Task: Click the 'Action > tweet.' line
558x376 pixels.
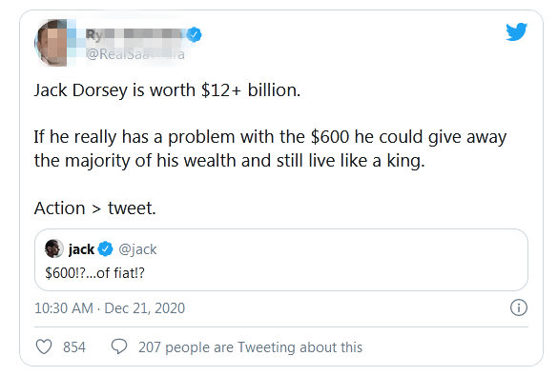Action: [95, 208]
